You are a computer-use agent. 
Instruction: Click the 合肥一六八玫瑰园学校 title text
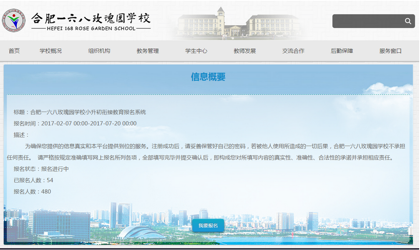[91, 18]
